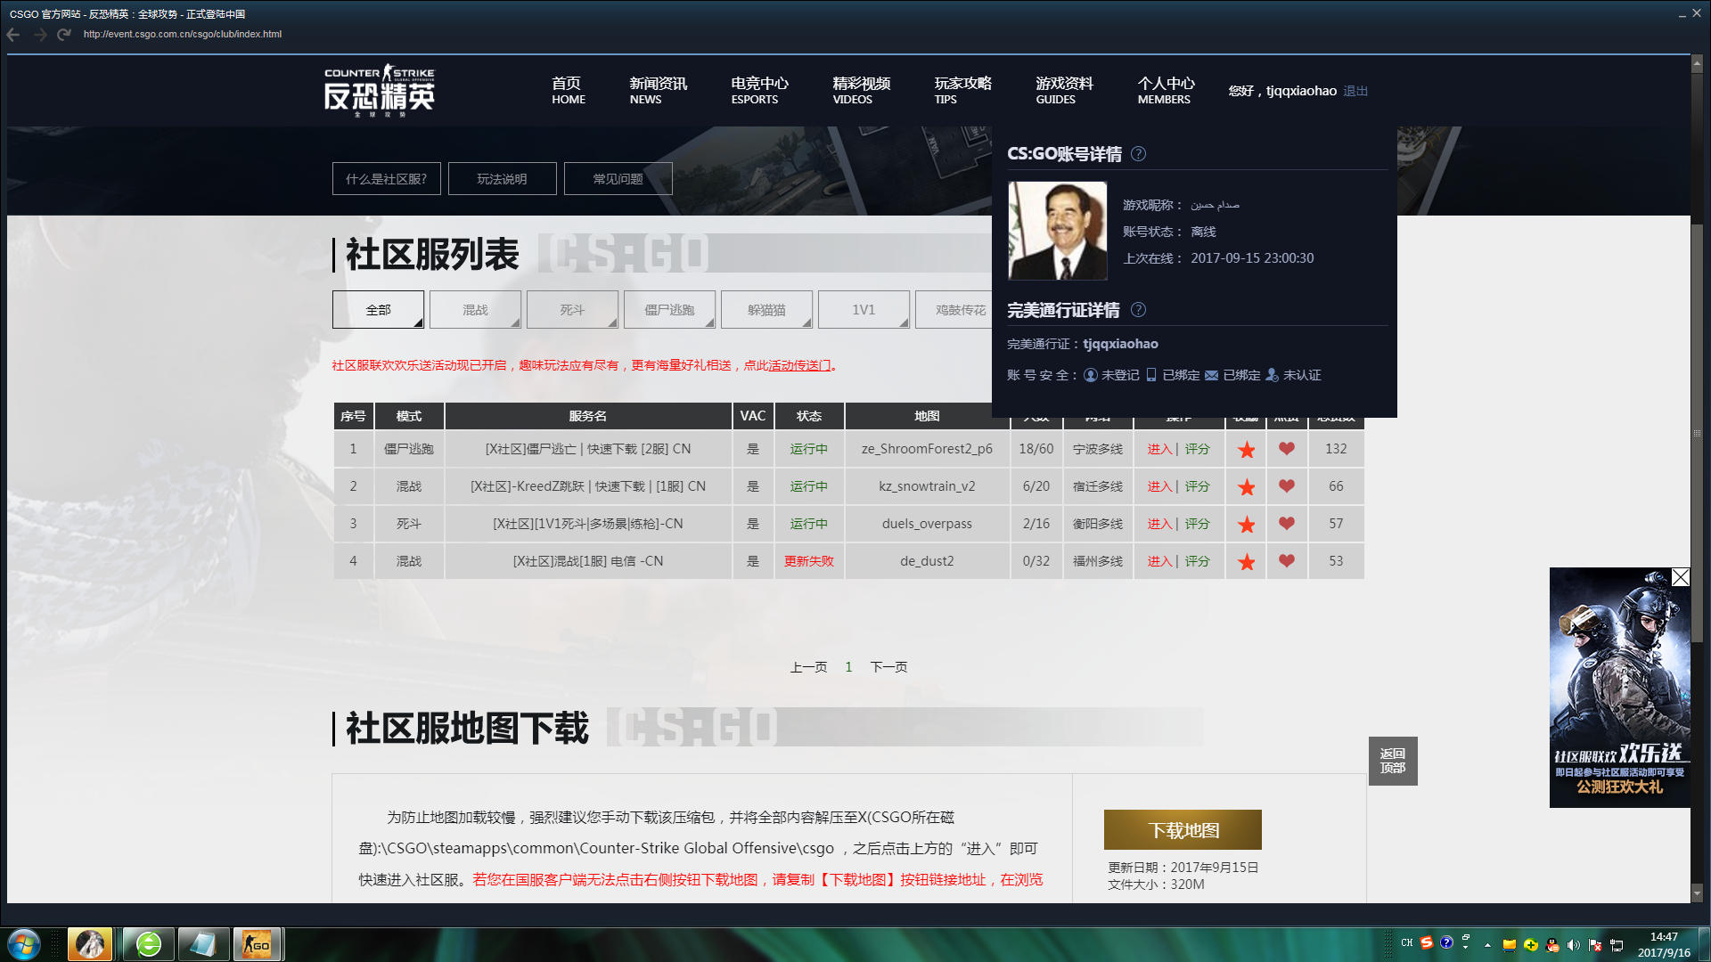Viewport: 1711px width, 962px height.
Task: Reload the page with refresh icon
Action: [x=63, y=35]
